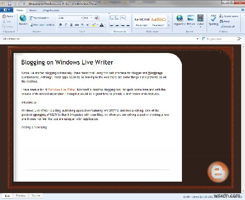Click the Adding a New Blog text
Screen dimensions: 245x200
coord(34,127)
